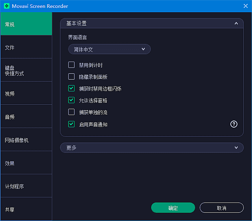This screenshot has width=252, height=221.
Task: Check the 隐藏录制面板 option
Action: [x=71, y=77]
